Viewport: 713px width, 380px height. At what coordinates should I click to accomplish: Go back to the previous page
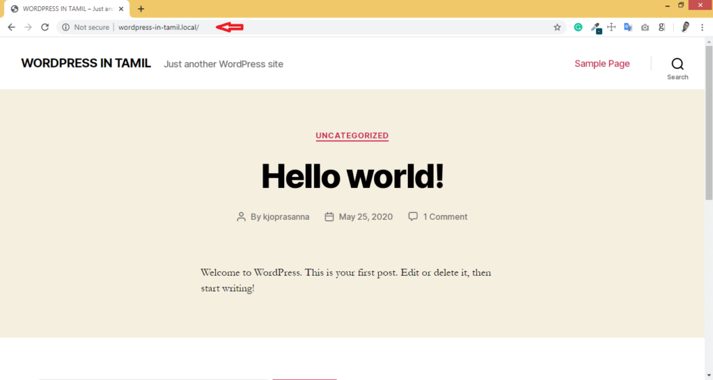click(x=11, y=27)
